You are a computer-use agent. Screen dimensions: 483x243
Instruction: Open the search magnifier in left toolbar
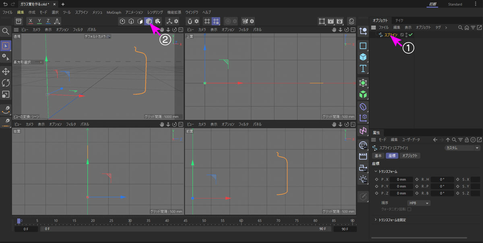[x=6, y=31]
